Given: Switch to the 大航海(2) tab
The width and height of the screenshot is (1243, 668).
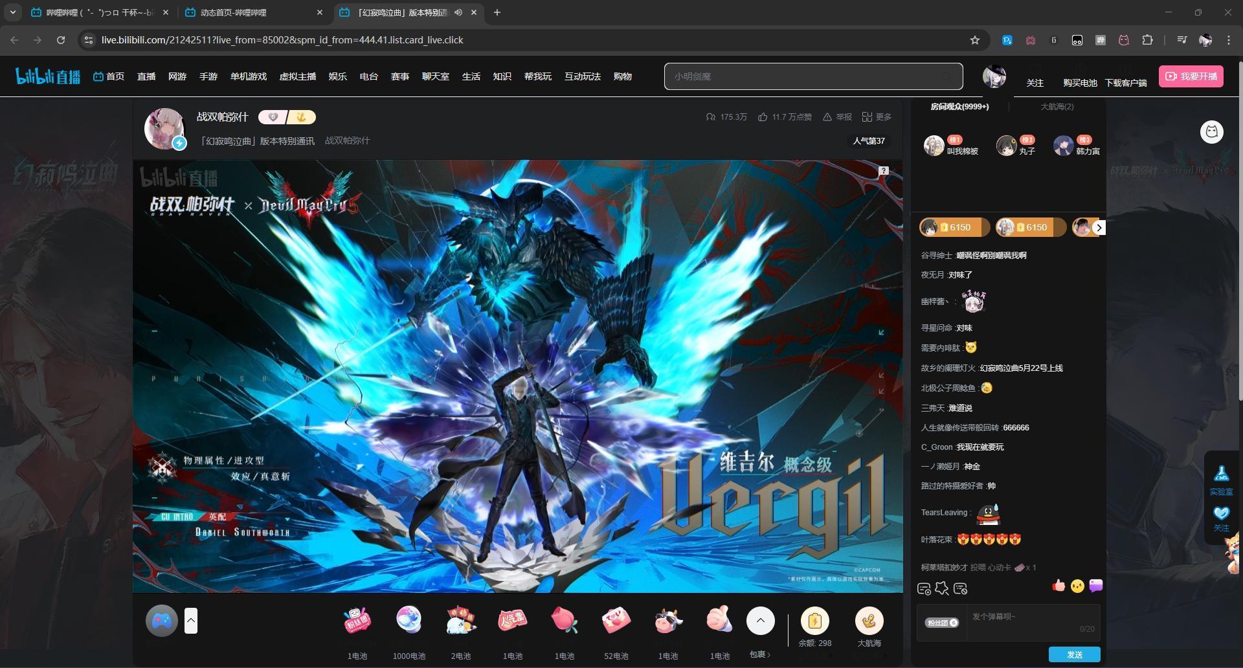Looking at the screenshot, I should click(1057, 107).
